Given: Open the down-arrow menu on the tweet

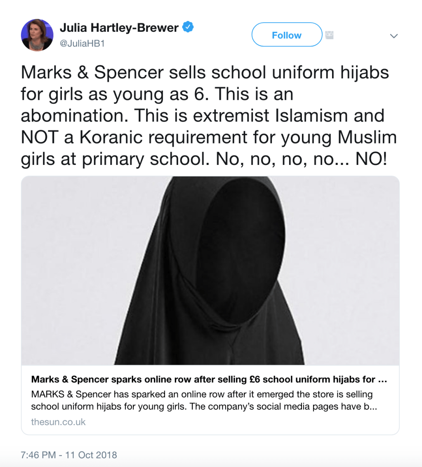Looking at the screenshot, I should click(394, 36).
